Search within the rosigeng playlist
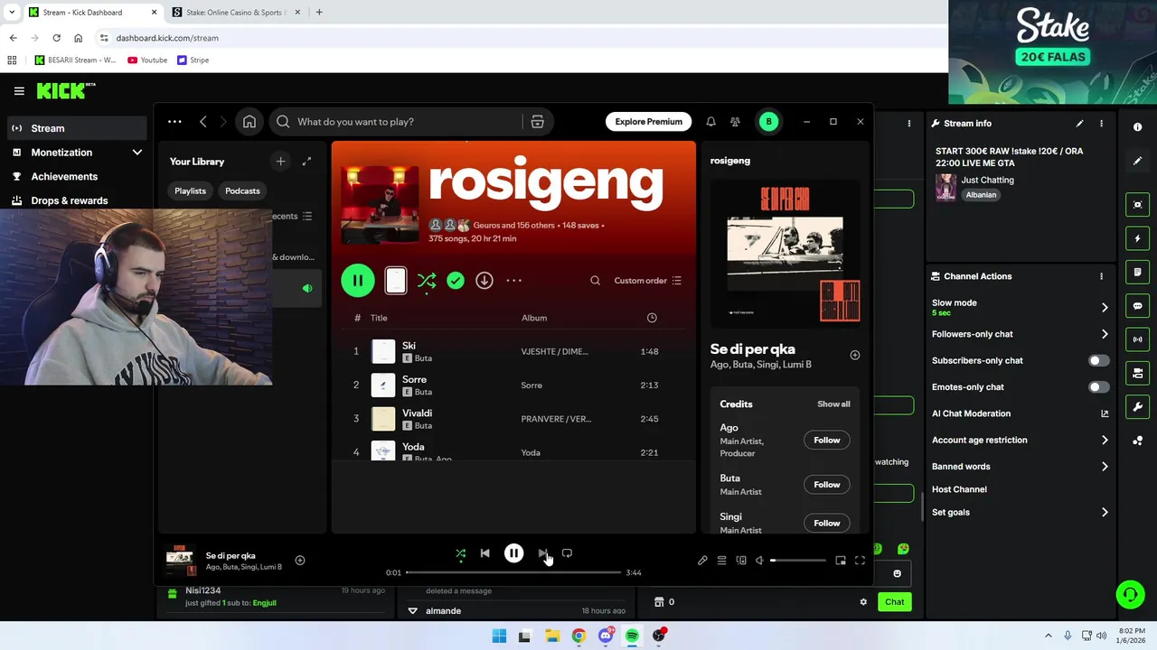Viewport: 1157px width, 650px height. click(595, 281)
